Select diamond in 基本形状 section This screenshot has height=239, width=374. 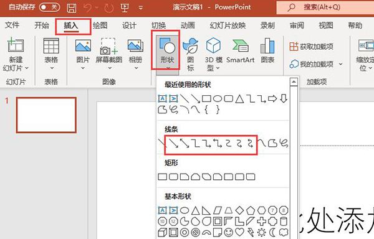point(239,210)
